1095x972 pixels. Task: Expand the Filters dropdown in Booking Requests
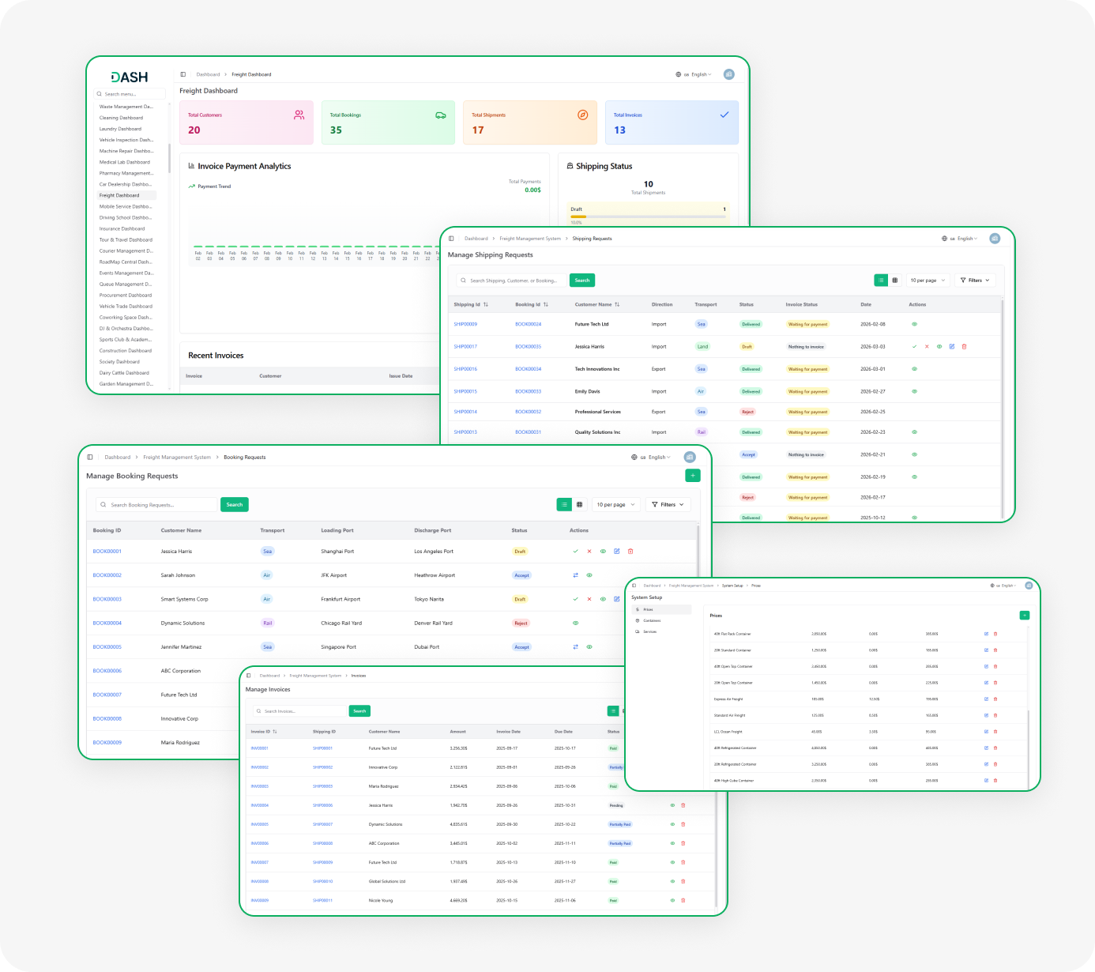(x=668, y=504)
